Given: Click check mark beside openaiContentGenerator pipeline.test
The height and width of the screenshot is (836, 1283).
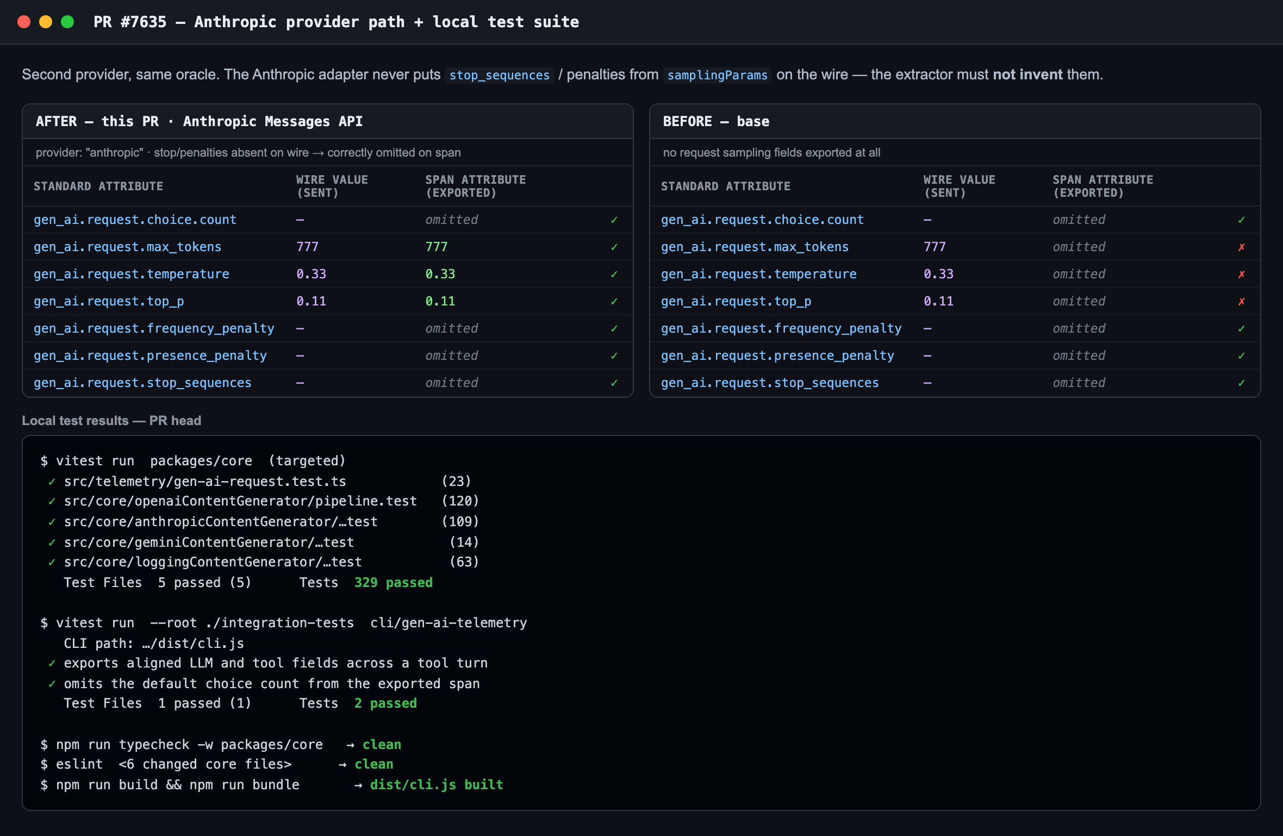Looking at the screenshot, I should point(52,501).
